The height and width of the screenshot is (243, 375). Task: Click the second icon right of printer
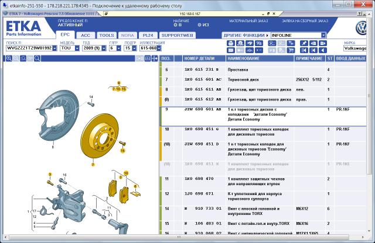pos(240,43)
